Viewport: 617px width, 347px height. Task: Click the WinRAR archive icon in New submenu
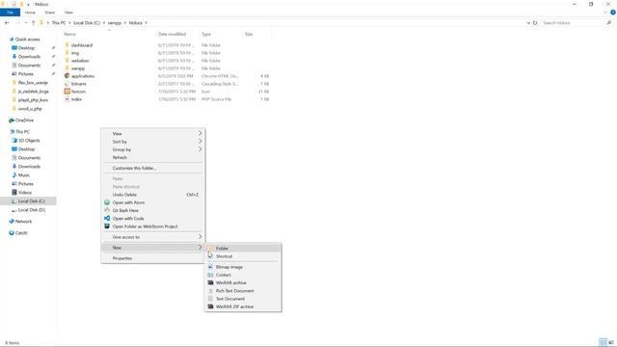210,282
